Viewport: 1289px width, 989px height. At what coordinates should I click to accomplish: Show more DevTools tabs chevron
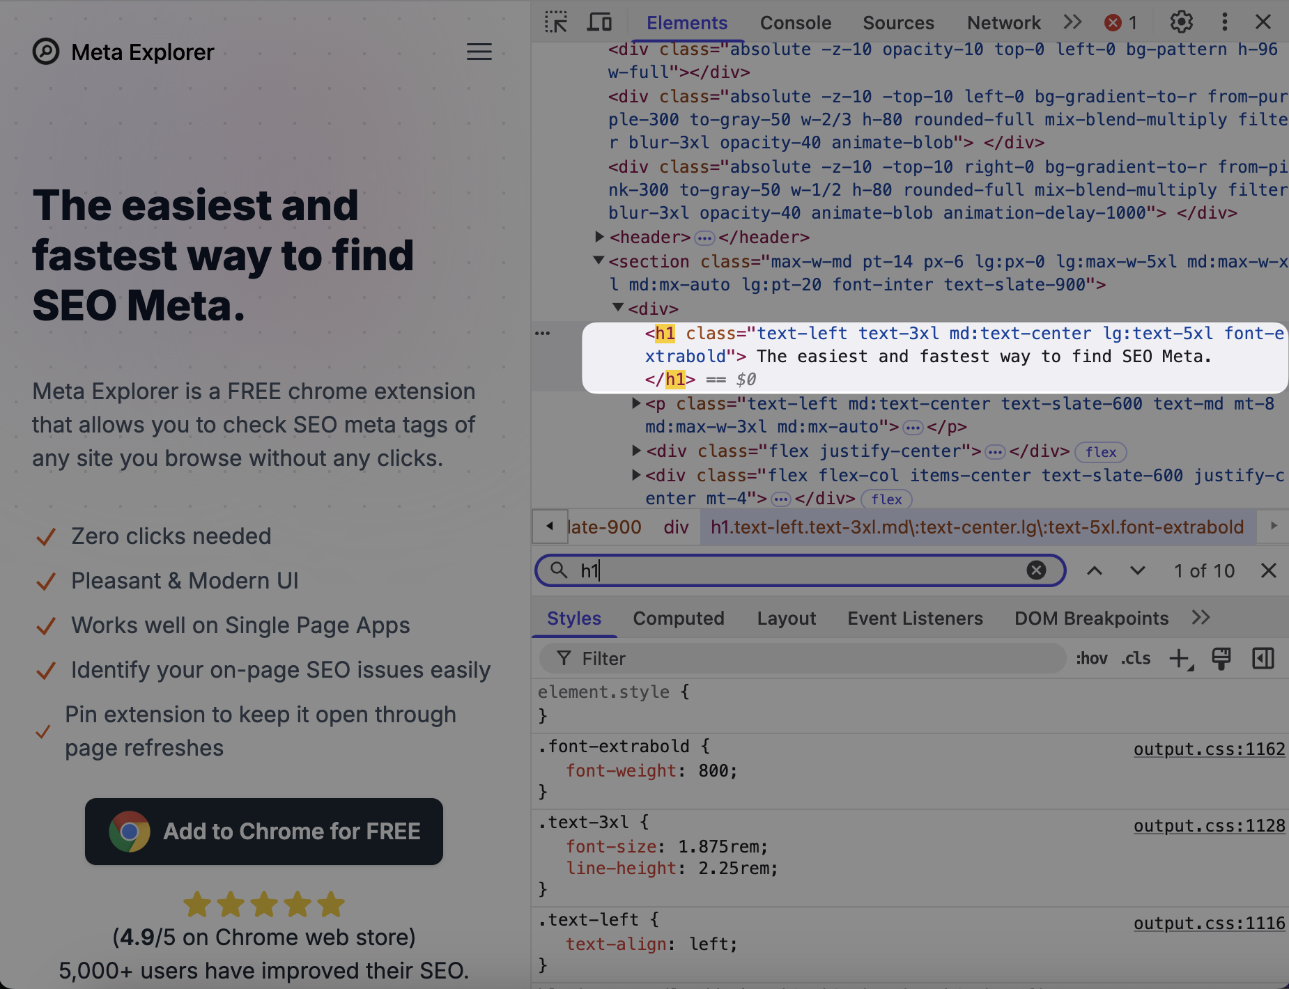pyautogui.click(x=1073, y=22)
